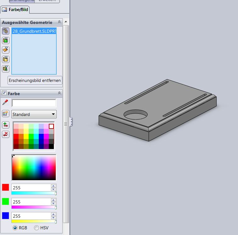
Task: Click the blue component slider
Action: [34, 221]
